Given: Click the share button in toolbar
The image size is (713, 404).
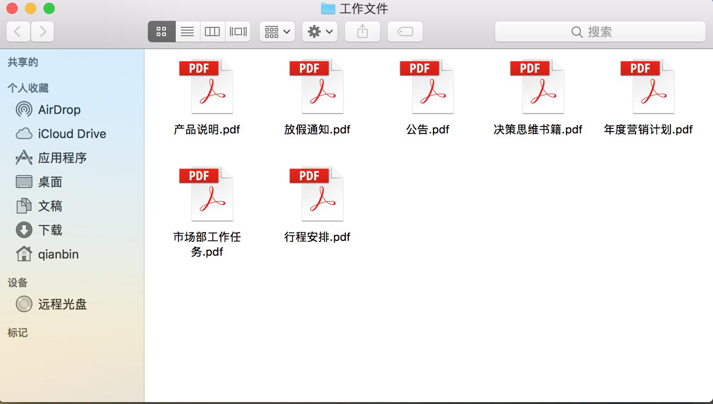Looking at the screenshot, I should tap(362, 32).
